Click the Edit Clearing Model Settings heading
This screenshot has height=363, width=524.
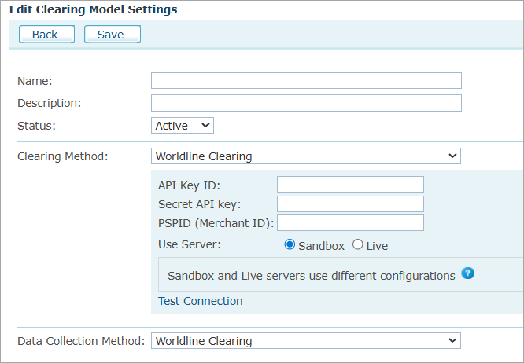coord(94,10)
